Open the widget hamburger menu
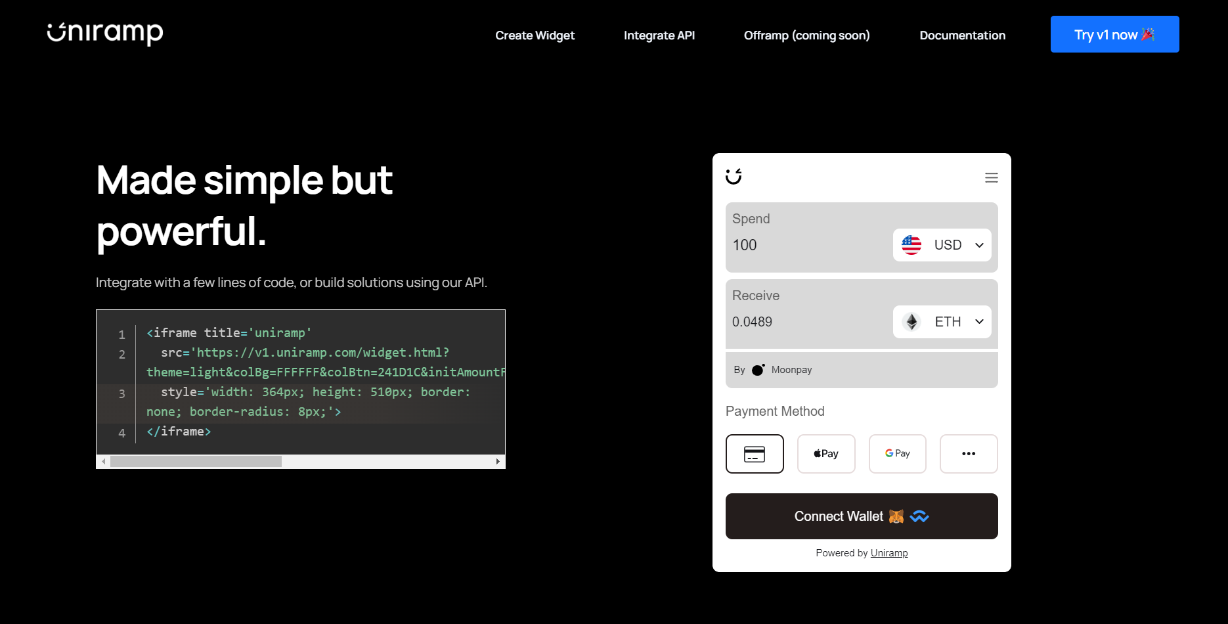Viewport: 1228px width, 624px height. 991,177
